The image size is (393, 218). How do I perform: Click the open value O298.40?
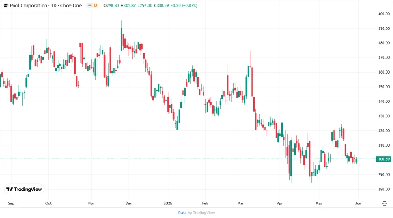[x=111, y=6]
